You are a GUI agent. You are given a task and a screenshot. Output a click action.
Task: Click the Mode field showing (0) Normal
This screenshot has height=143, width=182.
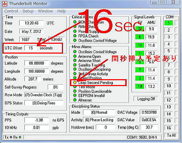tap(99, 112)
